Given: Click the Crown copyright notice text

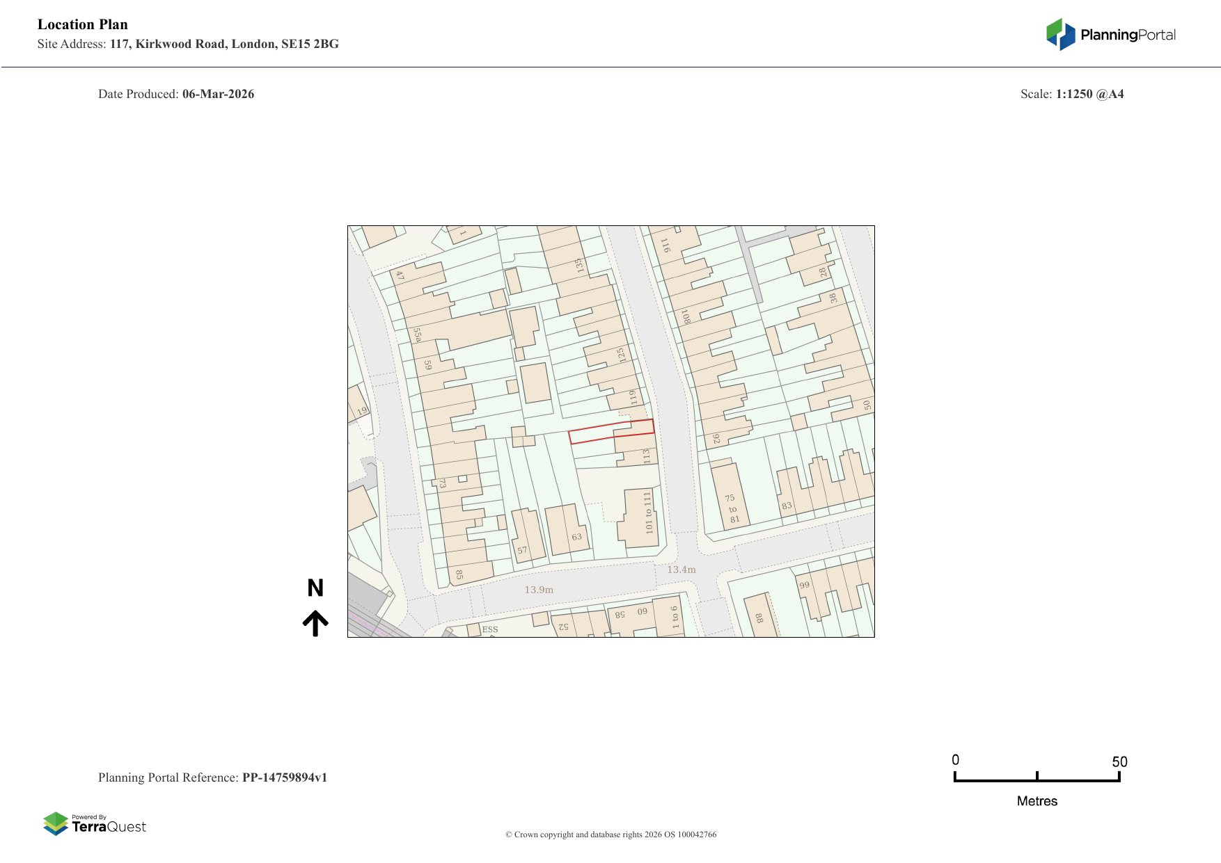Looking at the screenshot, I should (x=610, y=834).
